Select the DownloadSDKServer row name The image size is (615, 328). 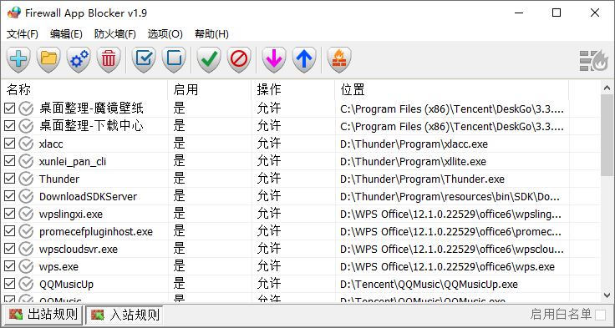(88, 196)
